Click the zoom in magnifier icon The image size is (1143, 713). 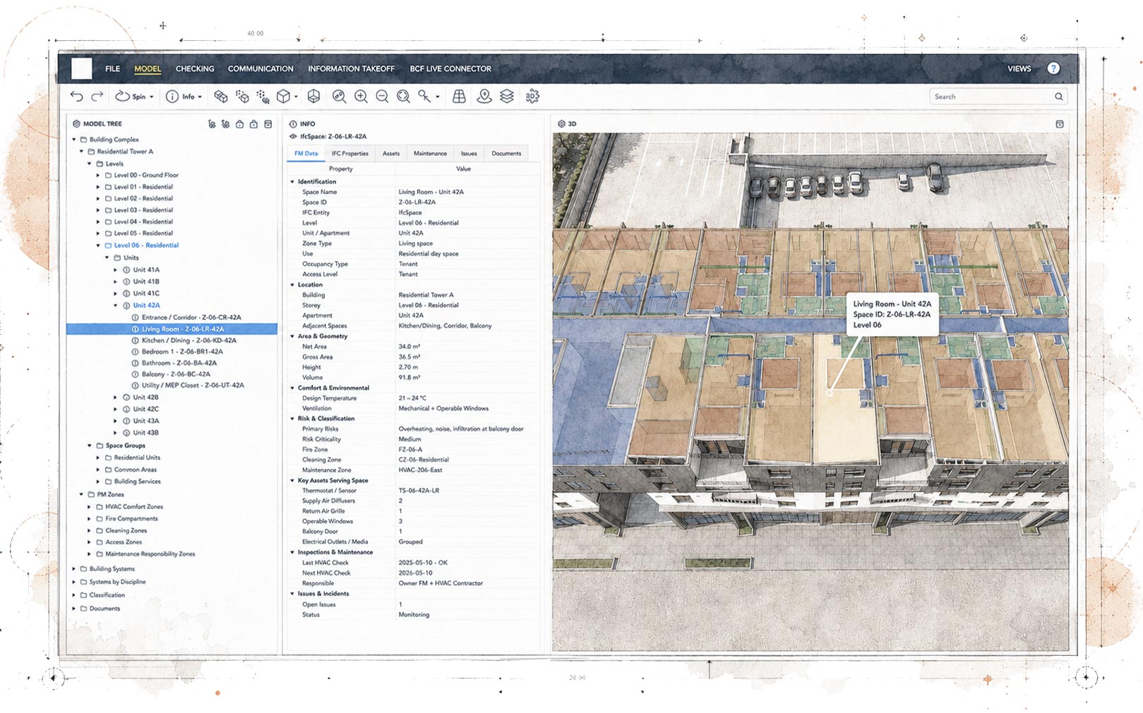[361, 97]
